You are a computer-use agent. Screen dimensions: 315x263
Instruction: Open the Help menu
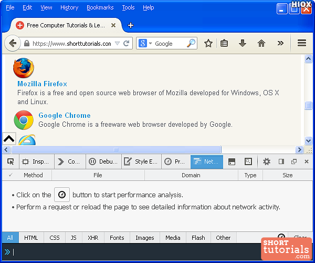point(149,8)
